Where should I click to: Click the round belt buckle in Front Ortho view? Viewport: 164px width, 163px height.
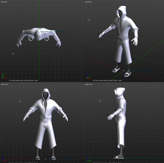[46, 121]
